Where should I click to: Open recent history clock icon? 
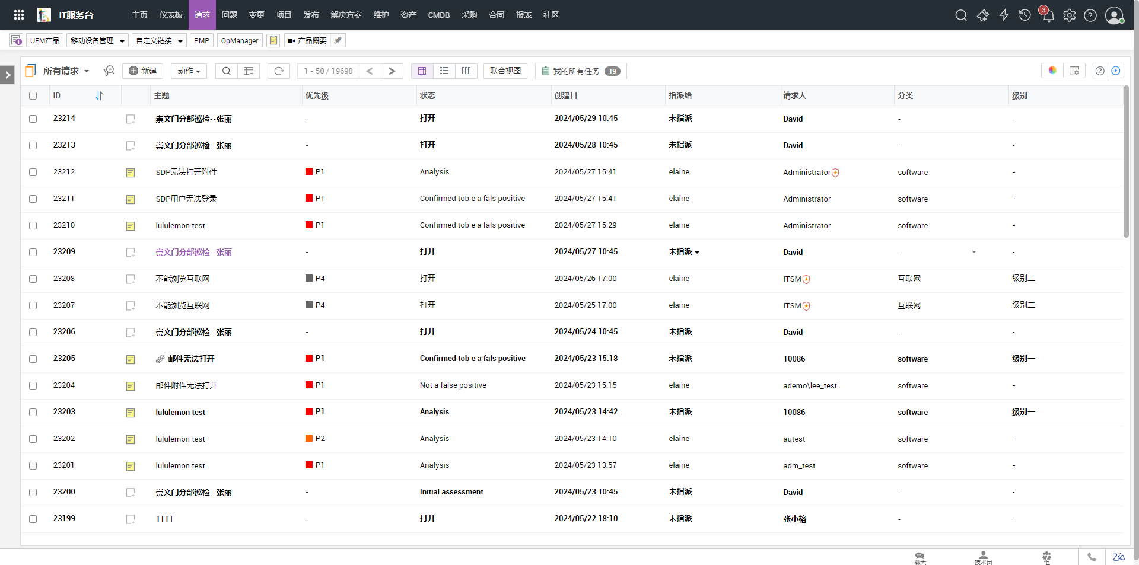1025,15
